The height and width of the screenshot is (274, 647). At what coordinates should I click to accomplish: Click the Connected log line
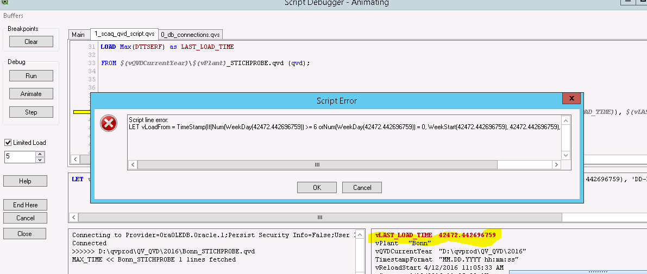pyautogui.click(x=90, y=243)
